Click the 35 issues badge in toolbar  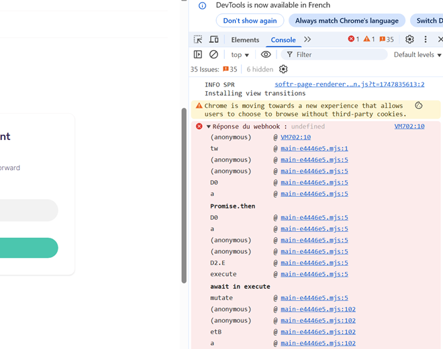coord(387,39)
